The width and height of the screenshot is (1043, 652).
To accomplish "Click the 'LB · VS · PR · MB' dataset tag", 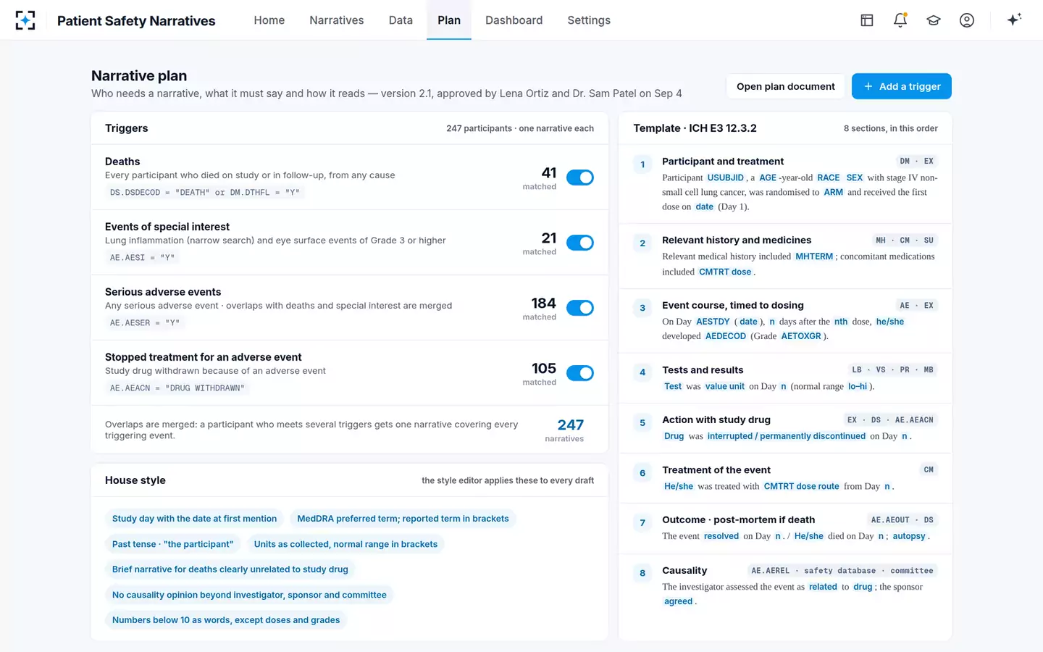I will pyautogui.click(x=892, y=370).
